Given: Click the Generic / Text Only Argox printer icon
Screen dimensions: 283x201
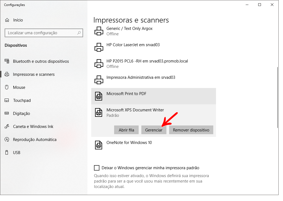Looking at the screenshot, I should tap(99, 31).
